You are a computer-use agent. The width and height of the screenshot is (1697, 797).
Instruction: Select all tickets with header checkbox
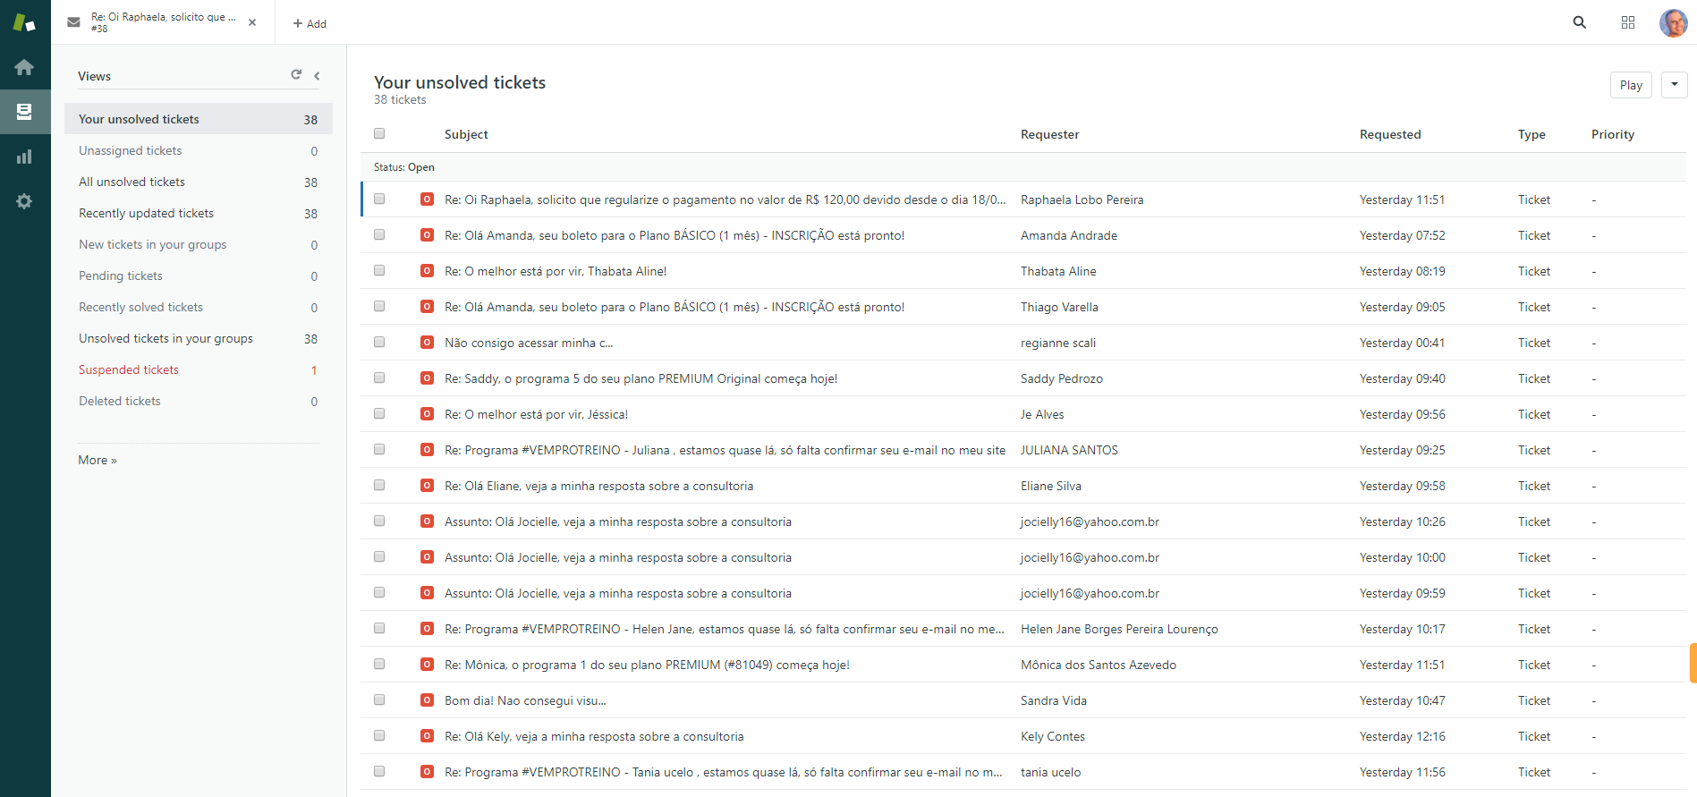pos(379,134)
